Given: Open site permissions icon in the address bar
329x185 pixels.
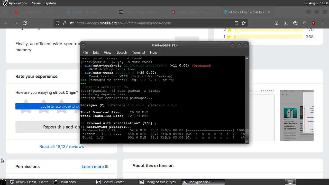Looking at the screenshot, I should pos(72,23).
